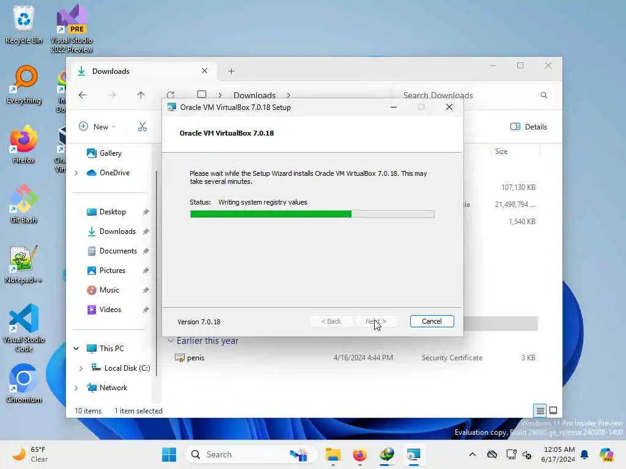The width and height of the screenshot is (626, 469).
Task: Click the Cut scissors icon in Explorer toolbar
Action: point(142,127)
